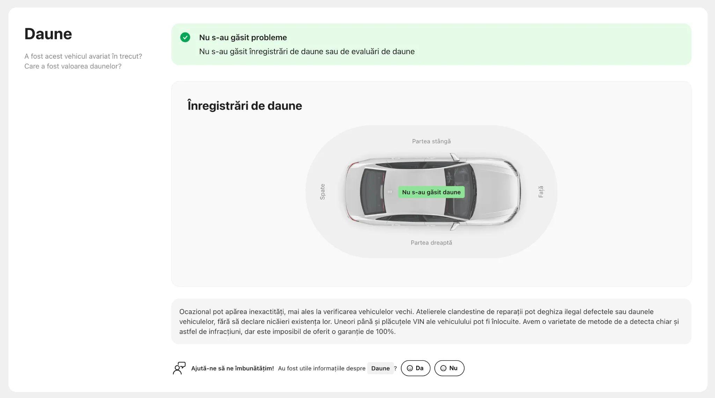Image resolution: width=715 pixels, height=398 pixels.
Task: Click the neutral face icon in Nu button
Action: pos(443,368)
